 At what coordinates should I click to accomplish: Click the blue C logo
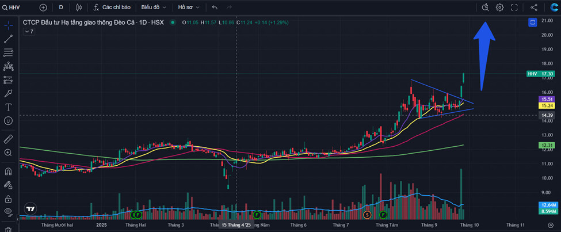(x=554, y=7)
